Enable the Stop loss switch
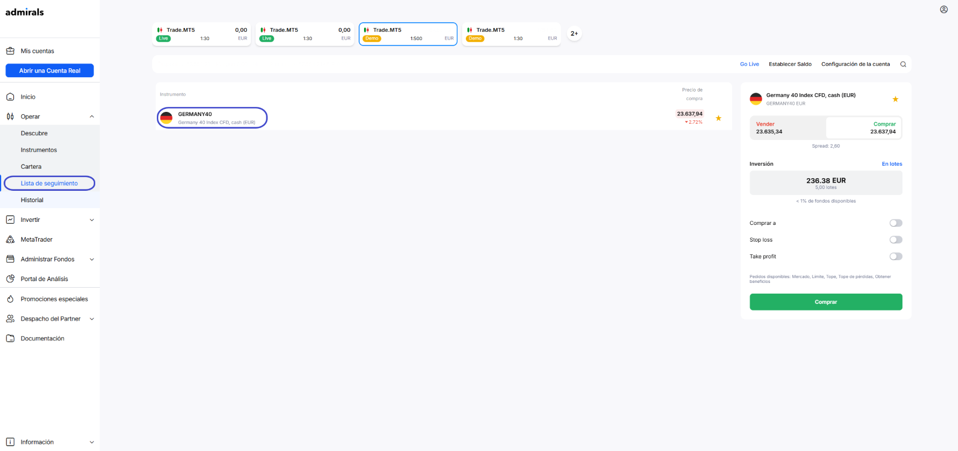This screenshot has width=958, height=451. tap(896, 240)
